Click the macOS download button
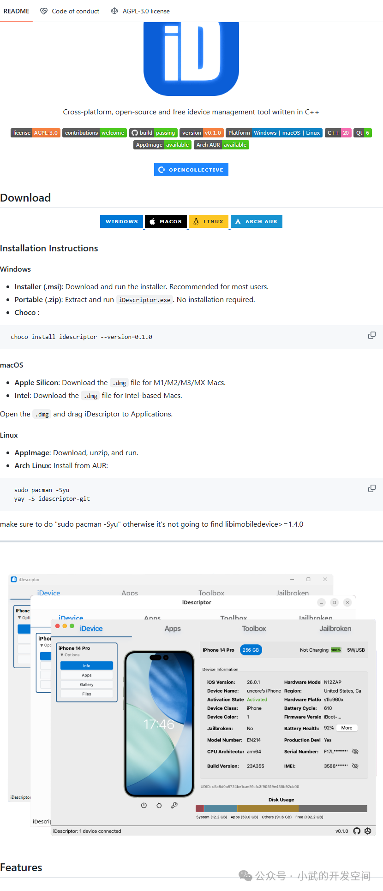The height and width of the screenshot is (891, 383). point(166,221)
